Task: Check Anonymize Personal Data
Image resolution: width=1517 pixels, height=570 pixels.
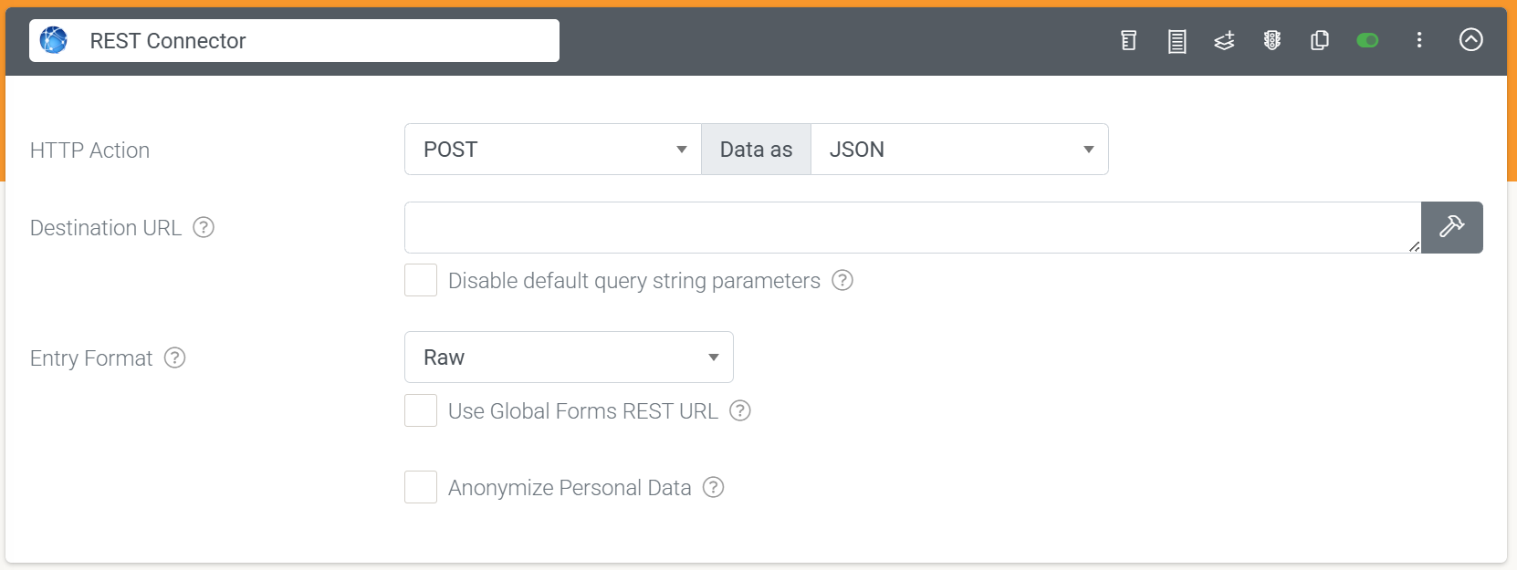Action: tap(421, 487)
